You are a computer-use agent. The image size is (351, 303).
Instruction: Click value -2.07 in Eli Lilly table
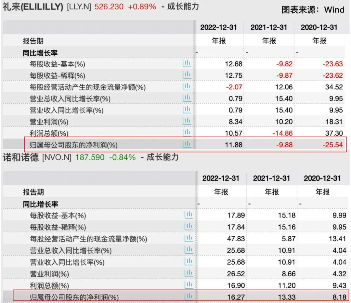click(234, 87)
